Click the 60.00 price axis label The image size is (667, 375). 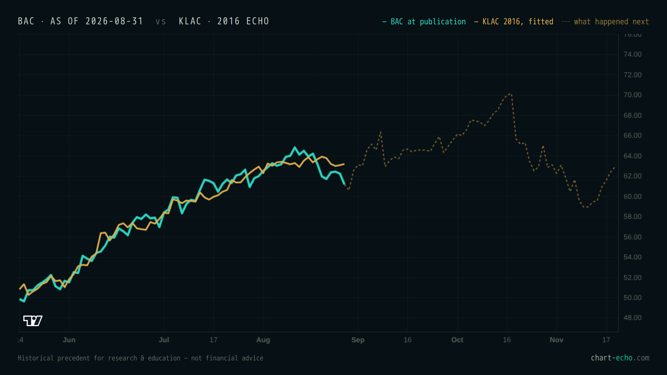point(633,197)
